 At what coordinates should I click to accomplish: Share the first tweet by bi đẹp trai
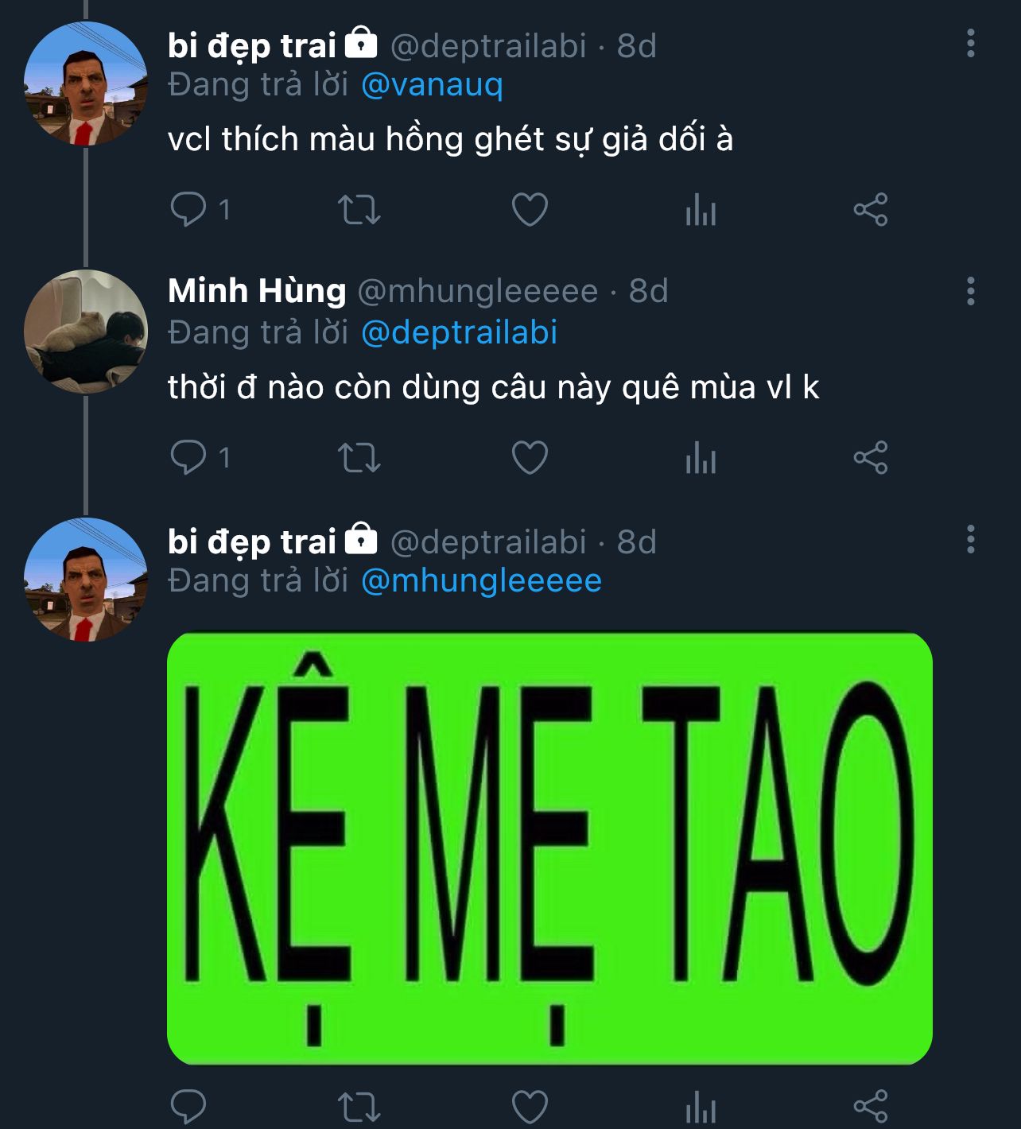tap(871, 210)
